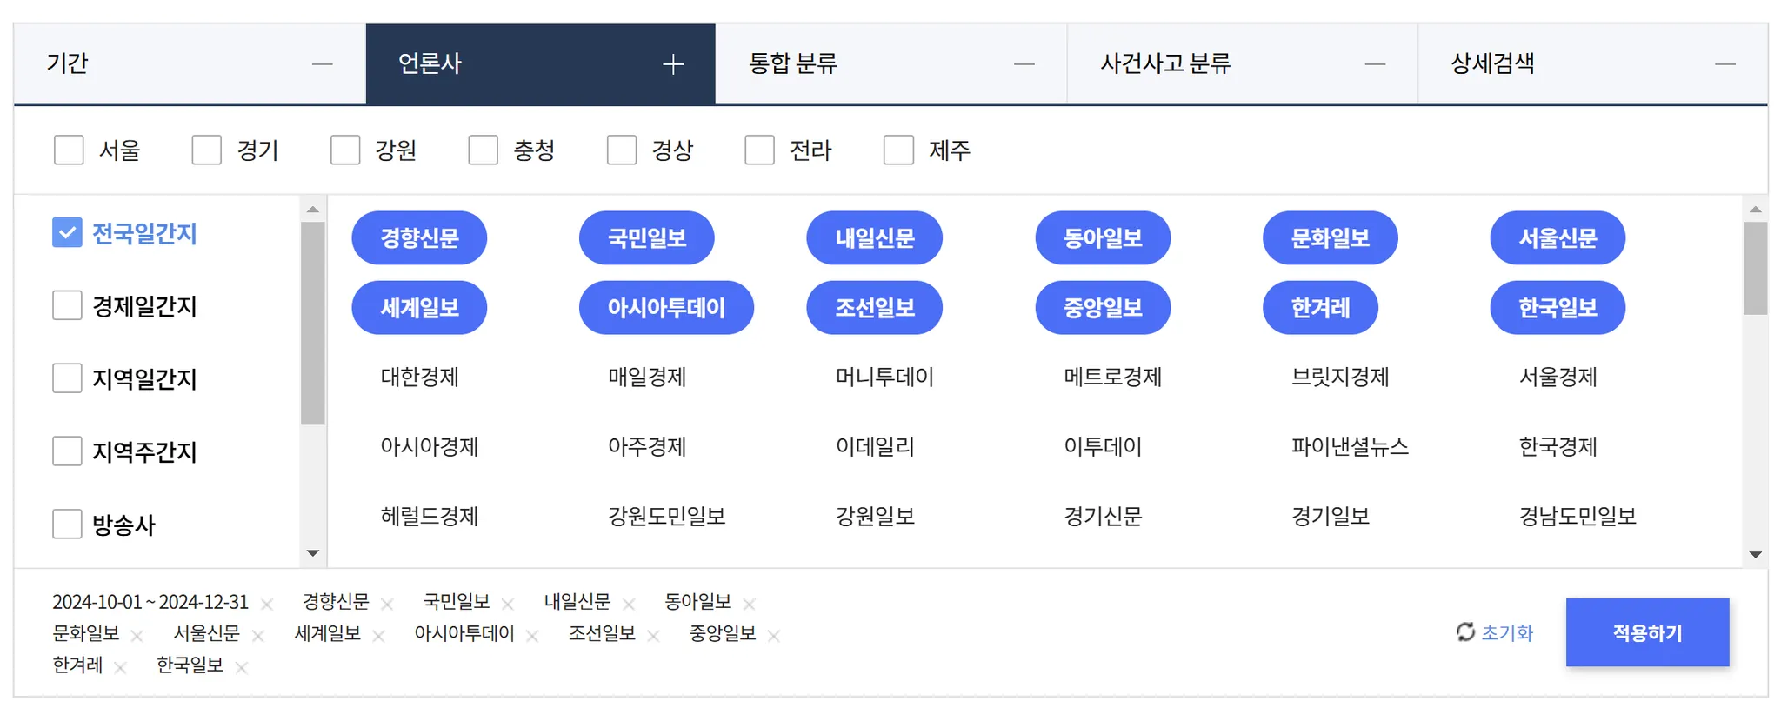The height and width of the screenshot is (715, 1781).
Task: Collapse the 언론사 panel with plus icon
Action: click(x=673, y=64)
